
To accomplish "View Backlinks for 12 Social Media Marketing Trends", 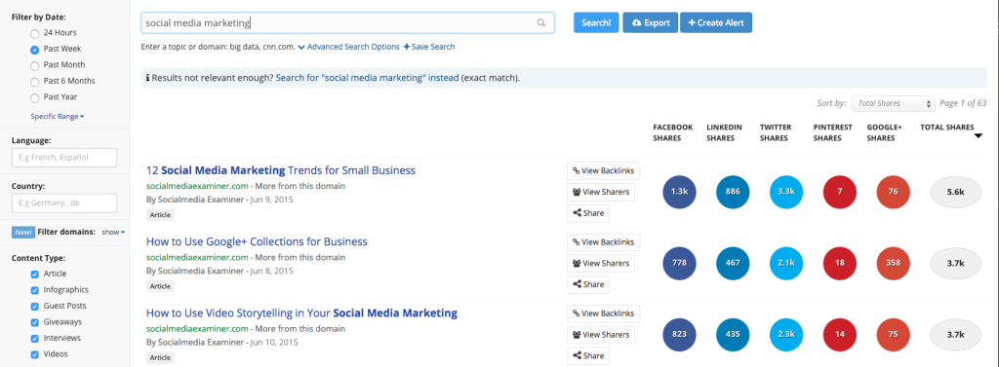I will (x=603, y=170).
